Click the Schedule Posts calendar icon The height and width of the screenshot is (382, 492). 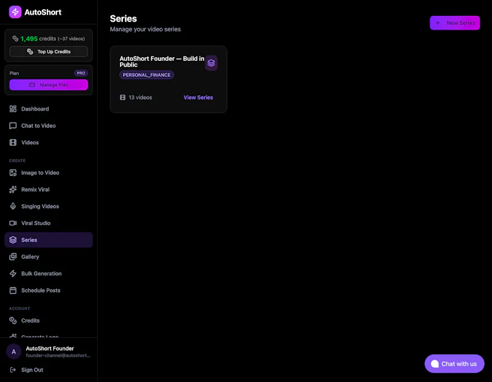[13, 290]
